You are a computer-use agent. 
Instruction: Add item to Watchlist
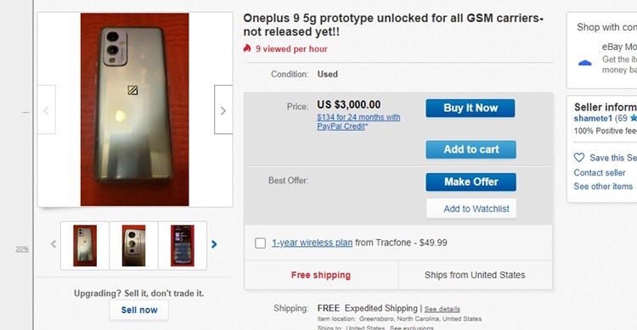click(471, 209)
